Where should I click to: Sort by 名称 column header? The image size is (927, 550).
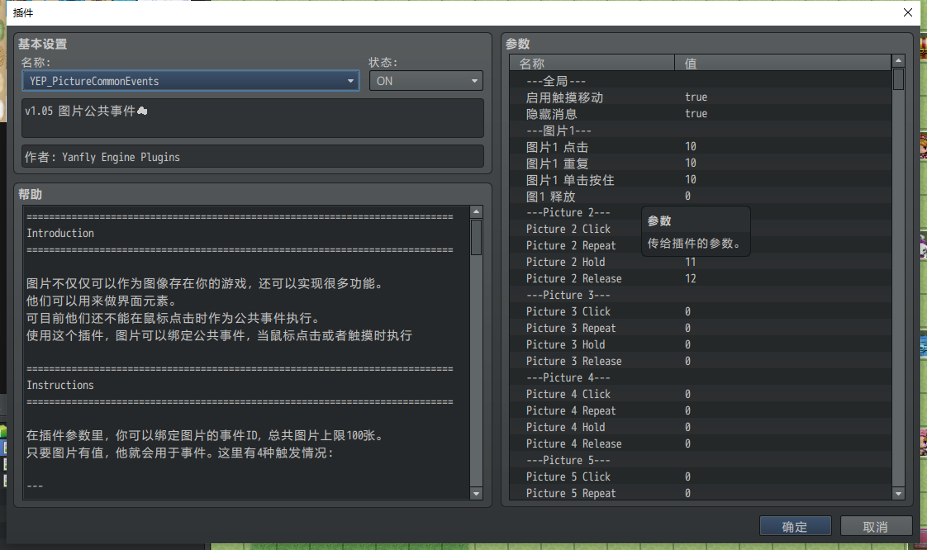click(592, 63)
